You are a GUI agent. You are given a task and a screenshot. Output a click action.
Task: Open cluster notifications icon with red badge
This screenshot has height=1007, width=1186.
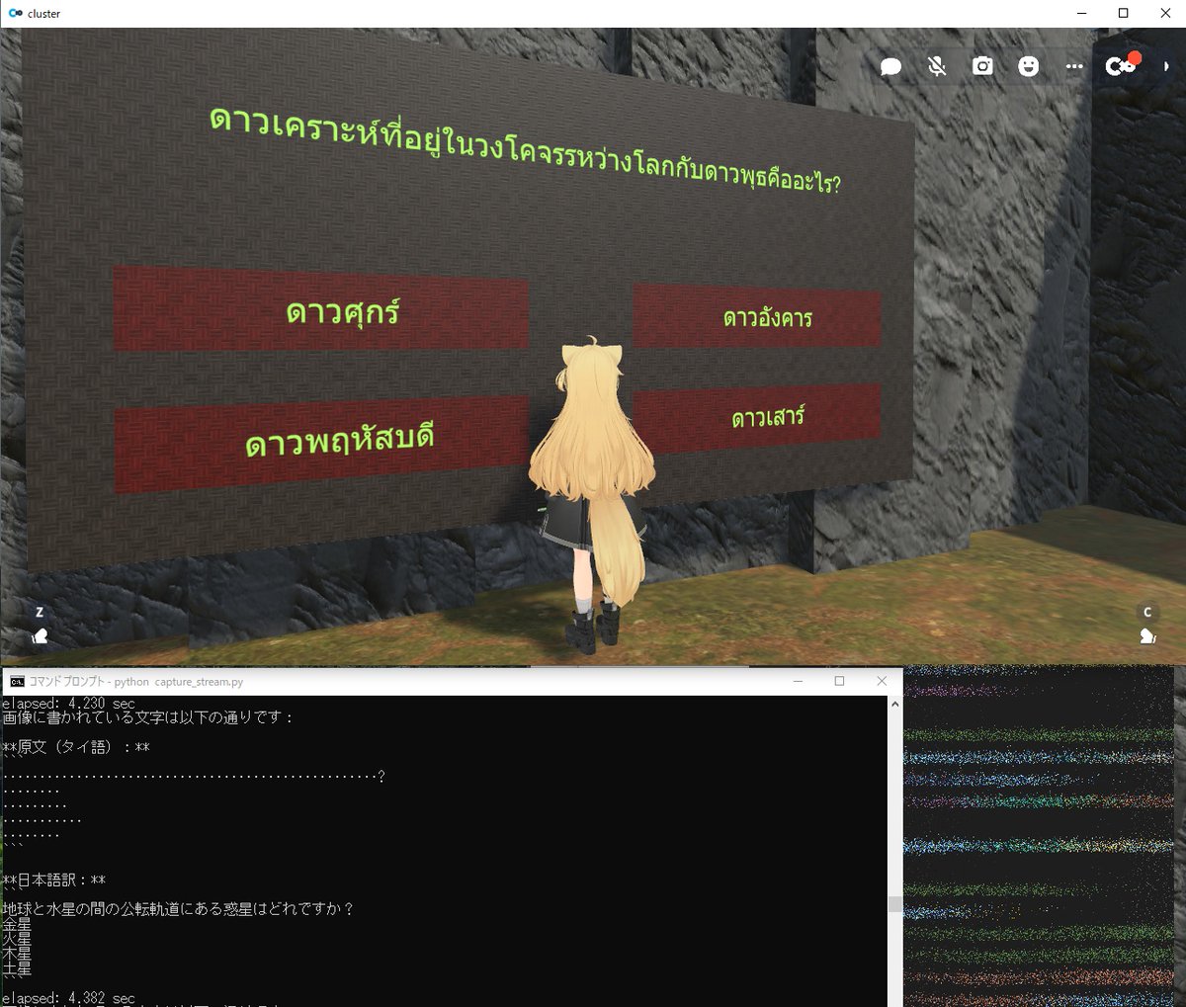pyautogui.click(x=1122, y=65)
